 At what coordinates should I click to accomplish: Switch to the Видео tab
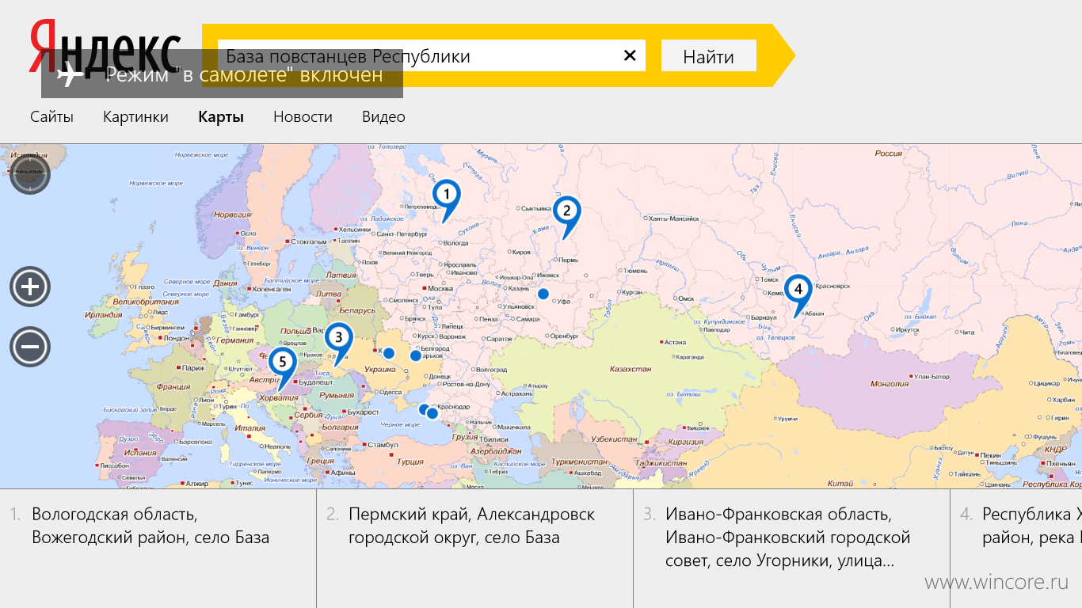click(383, 117)
